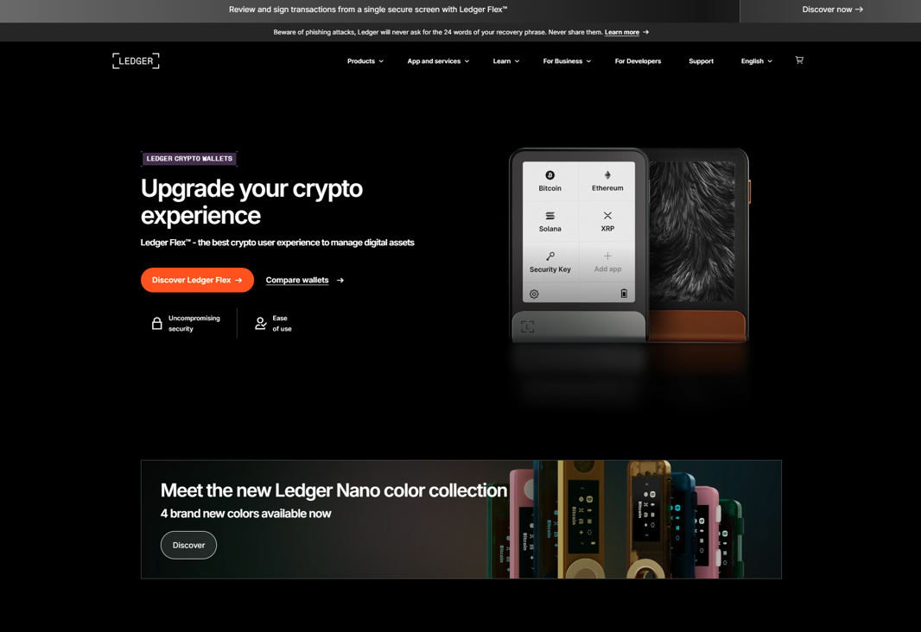Open the English language selector
This screenshot has width=921, height=632.
(757, 61)
